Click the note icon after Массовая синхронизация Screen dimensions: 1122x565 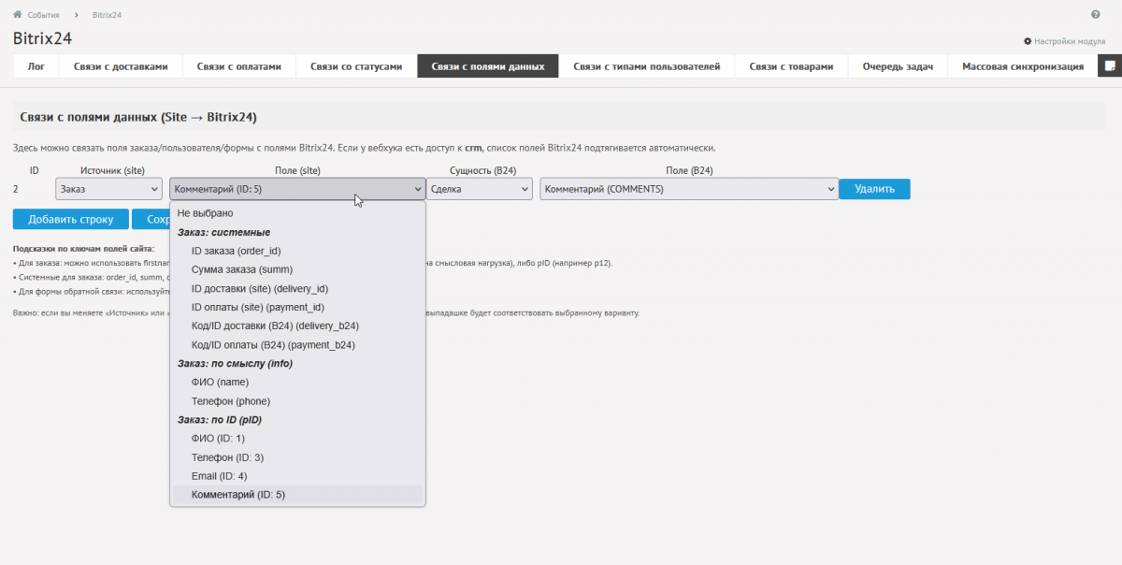(x=1109, y=66)
